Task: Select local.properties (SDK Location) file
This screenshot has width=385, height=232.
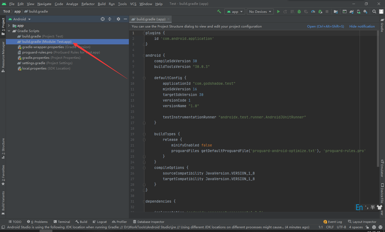Action: [x=67, y=68]
